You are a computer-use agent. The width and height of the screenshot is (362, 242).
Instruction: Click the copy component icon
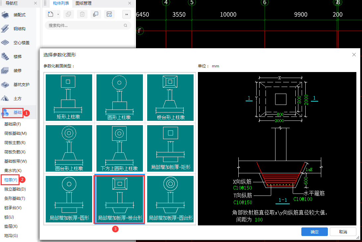click(69, 14)
